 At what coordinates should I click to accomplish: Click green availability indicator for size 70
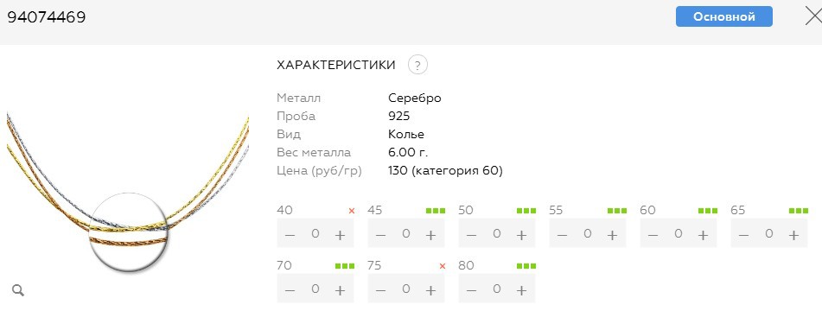tap(344, 266)
